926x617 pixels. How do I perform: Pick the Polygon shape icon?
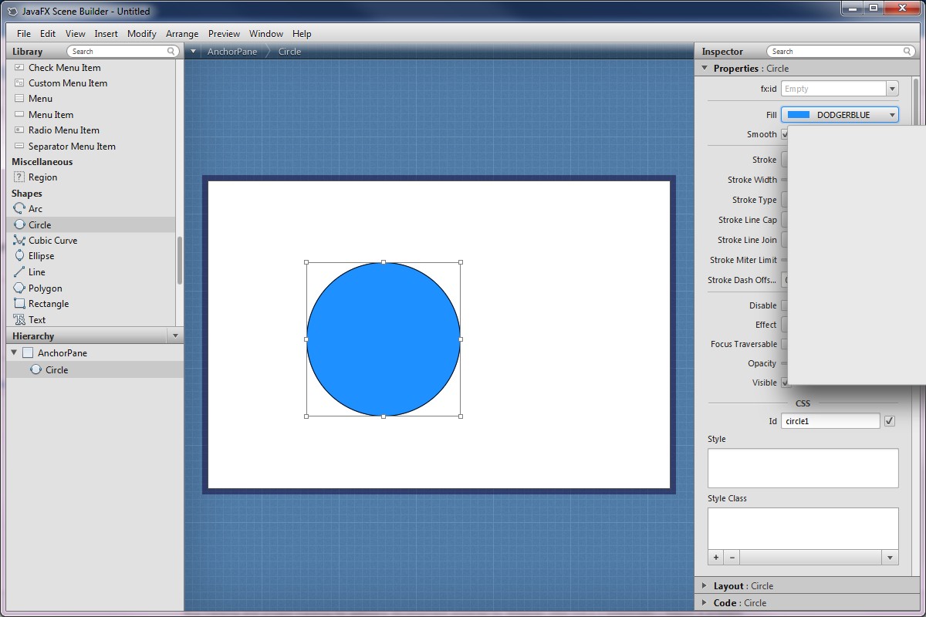[x=19, y=288]
